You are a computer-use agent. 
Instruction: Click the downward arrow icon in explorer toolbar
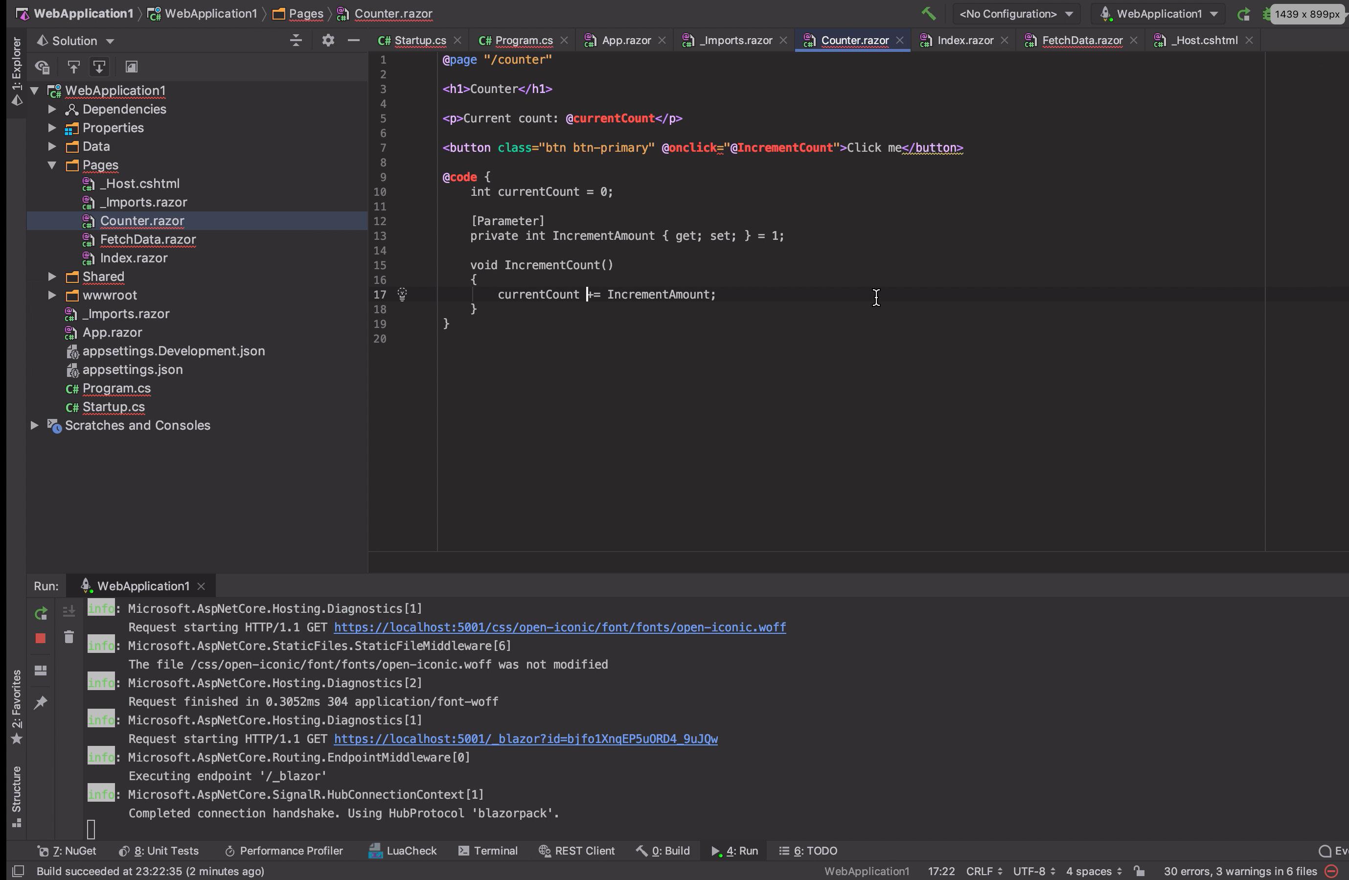click(99, 67)
